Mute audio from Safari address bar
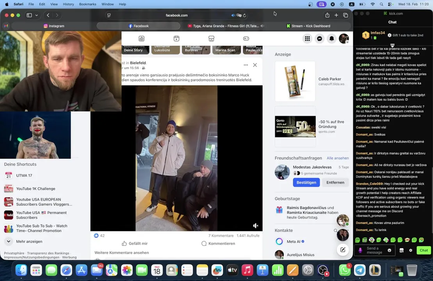This screenshot has height=281, width=433. 233,16
